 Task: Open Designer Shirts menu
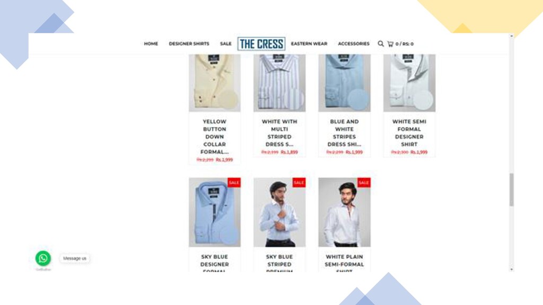pos(189,44)
